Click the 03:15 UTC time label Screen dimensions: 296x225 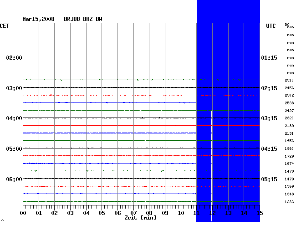[269, 118]
